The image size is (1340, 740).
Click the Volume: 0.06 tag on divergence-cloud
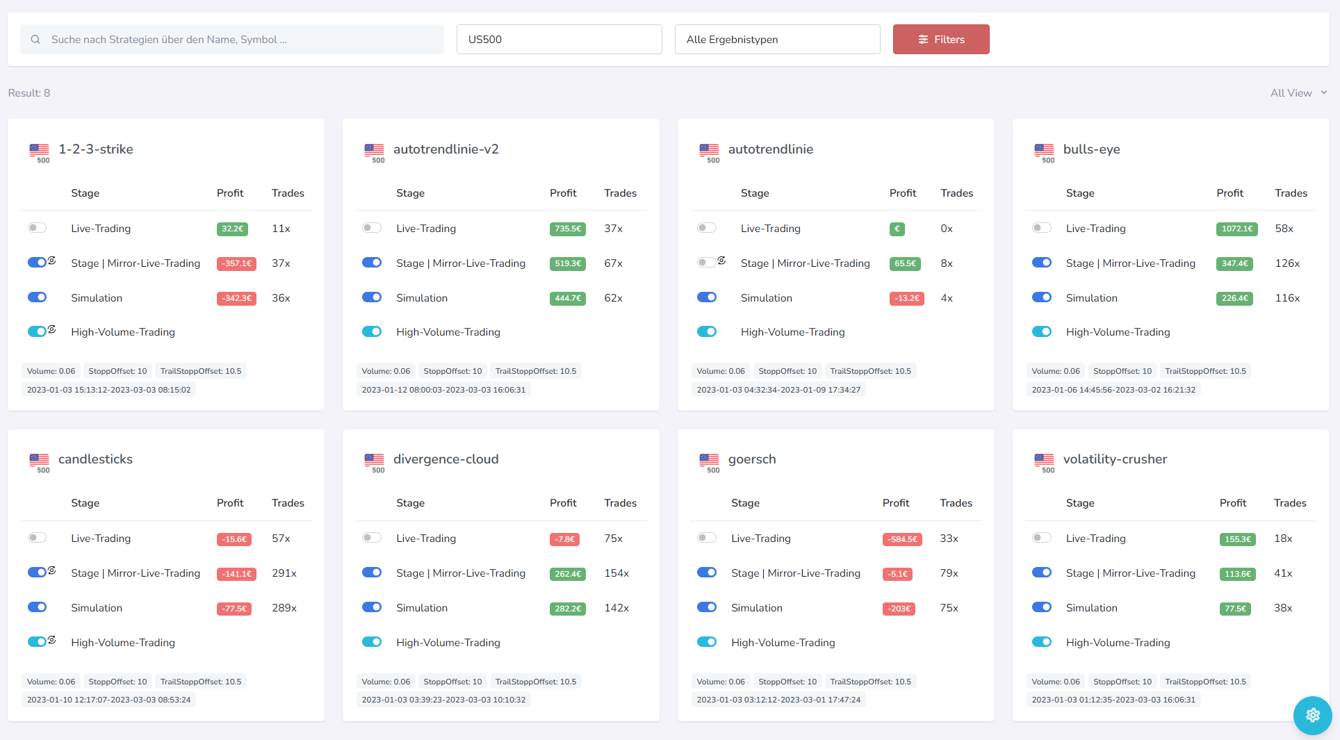[386, 682]
